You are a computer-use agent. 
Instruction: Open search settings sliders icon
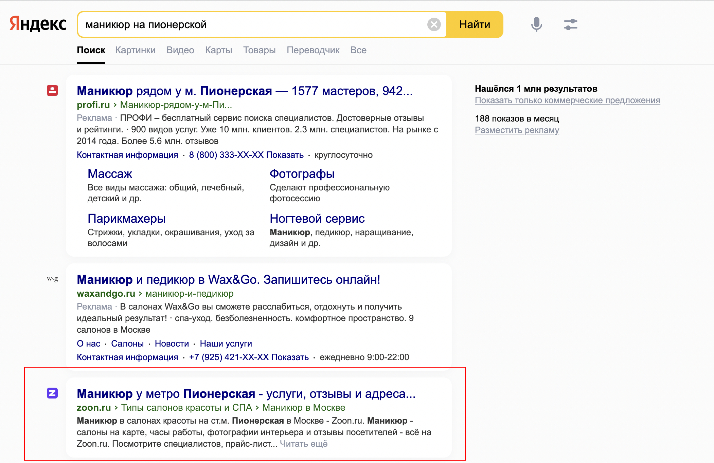[570, 24]
